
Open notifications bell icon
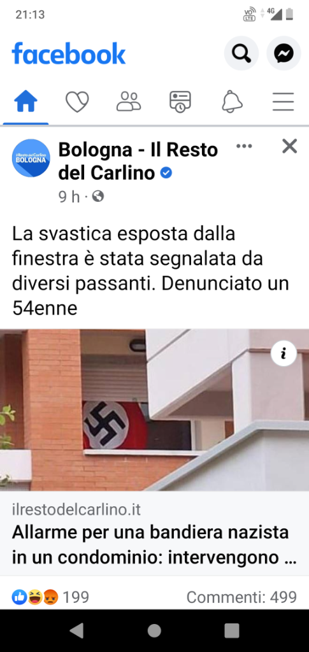point(232,102)
